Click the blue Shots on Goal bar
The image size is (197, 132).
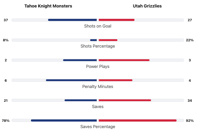tap(72, 20)
